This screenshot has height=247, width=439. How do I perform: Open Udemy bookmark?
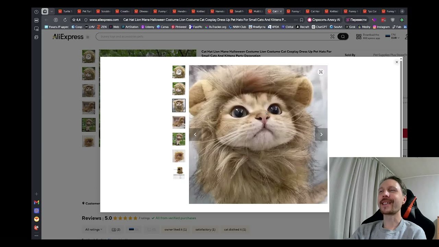point(148,27)
